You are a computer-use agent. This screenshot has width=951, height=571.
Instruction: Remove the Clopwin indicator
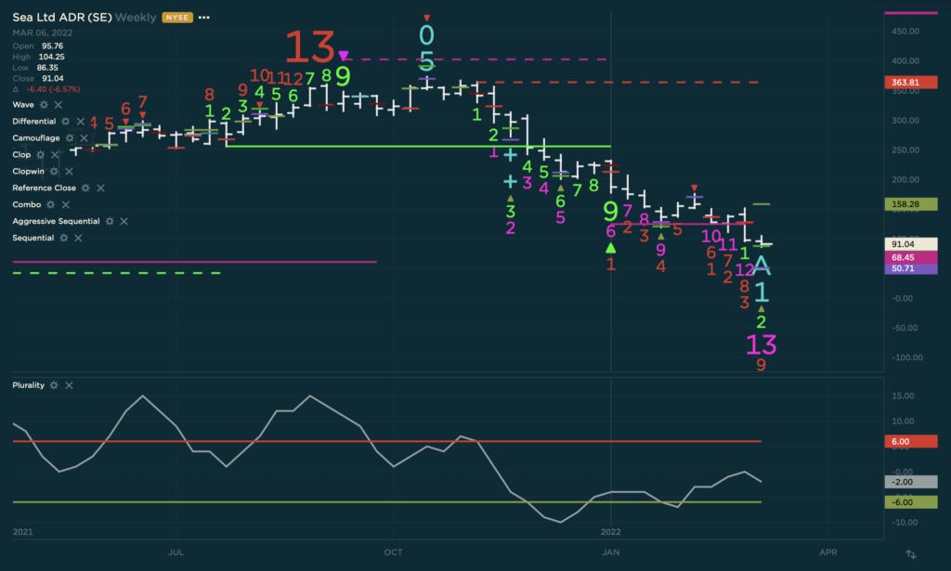(69, 172)
